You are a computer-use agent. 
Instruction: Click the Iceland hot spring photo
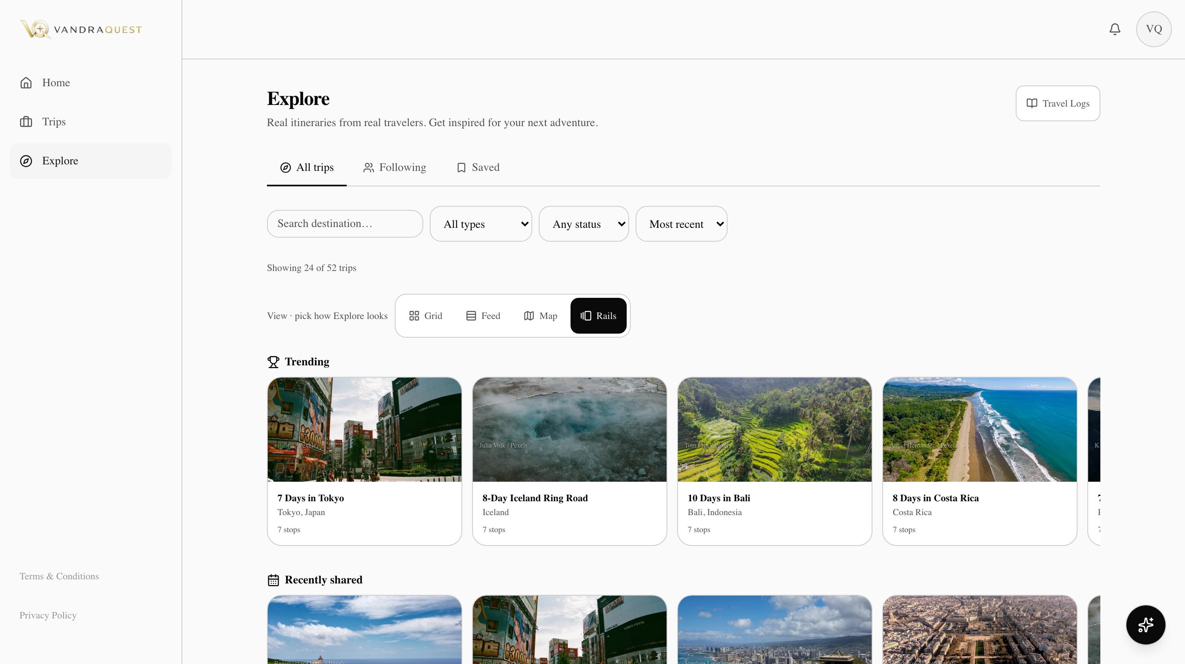point(569,430)
